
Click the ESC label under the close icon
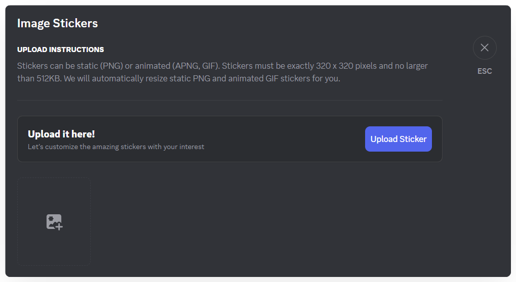[x=485, y=71]
